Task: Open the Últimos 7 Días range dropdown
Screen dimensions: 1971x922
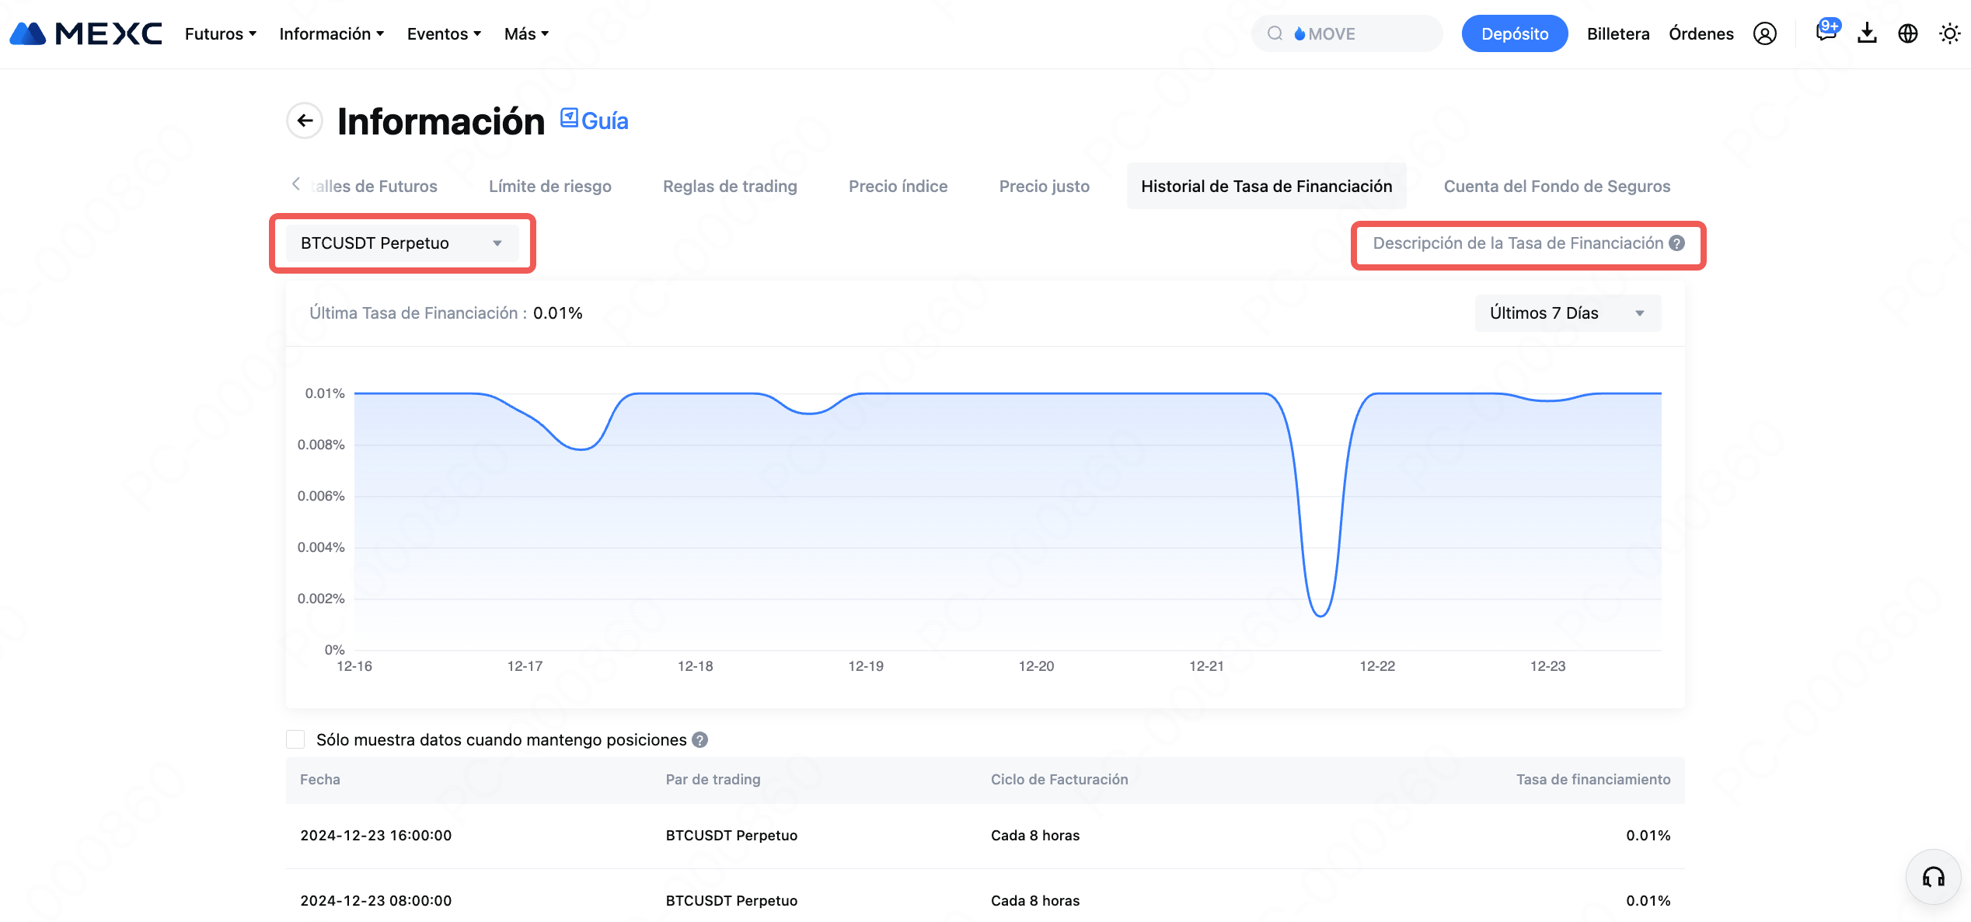Action: coord(1568,313)
